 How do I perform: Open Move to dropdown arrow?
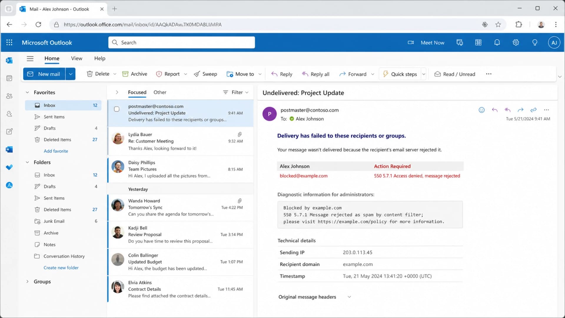[x=260, y=74]
